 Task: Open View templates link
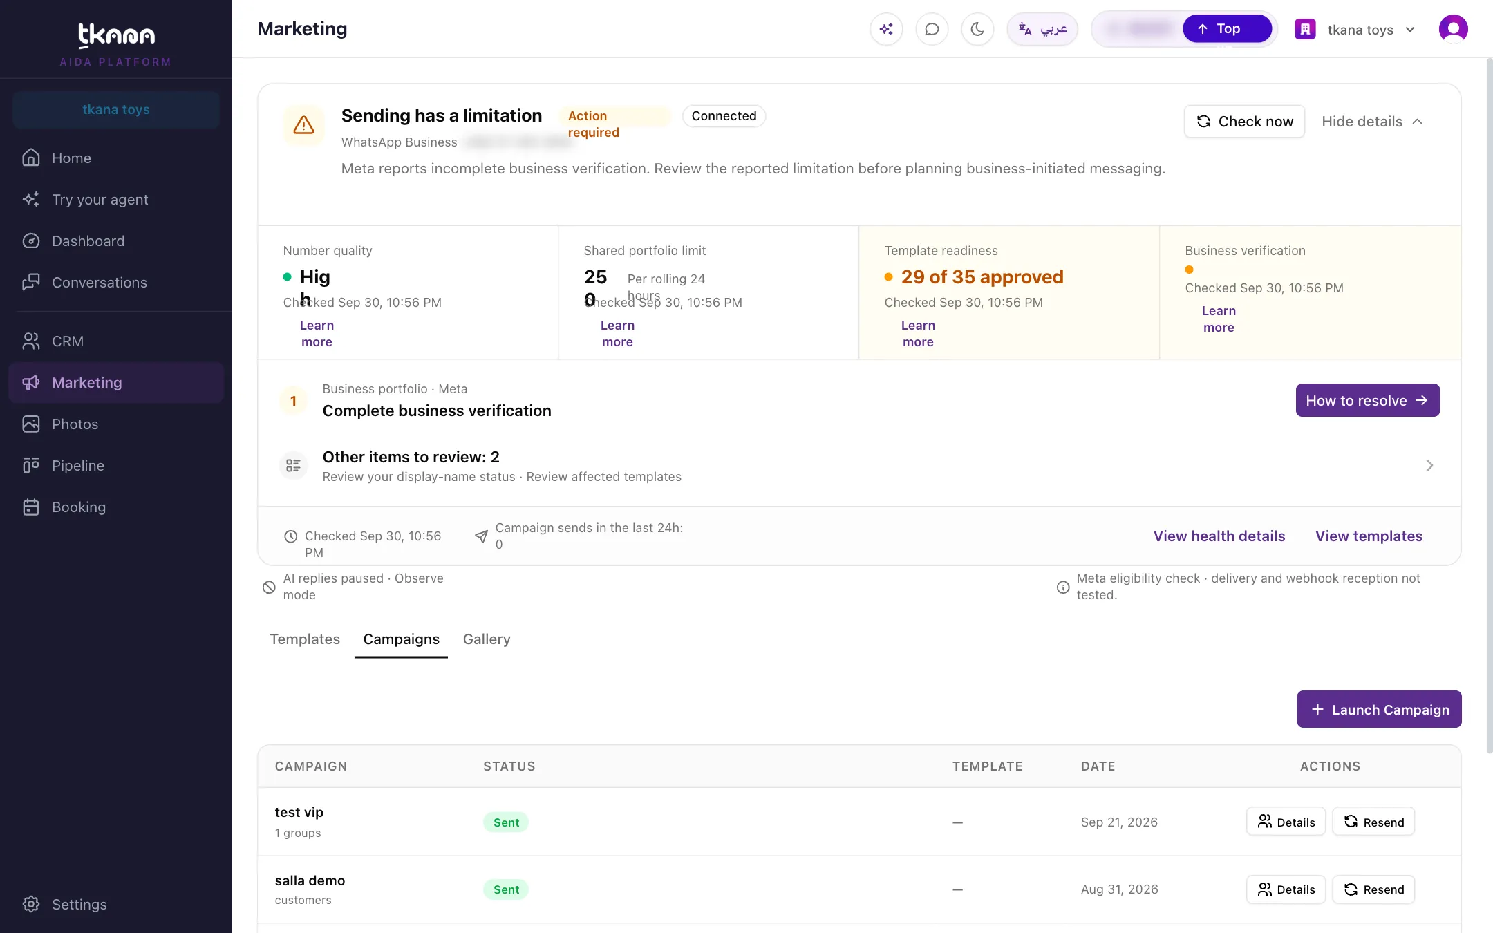click(x=1369, y=536)
